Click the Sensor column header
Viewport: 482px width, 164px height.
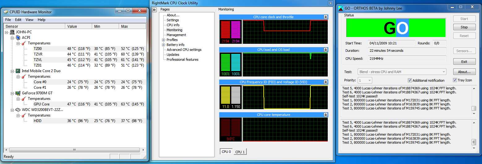pos(35,27)
